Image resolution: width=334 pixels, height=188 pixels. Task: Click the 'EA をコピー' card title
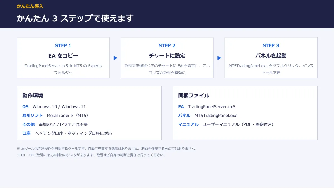[63, 56]
